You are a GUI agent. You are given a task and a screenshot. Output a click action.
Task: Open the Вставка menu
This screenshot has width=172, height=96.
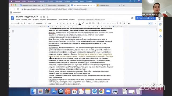click(x=35, y=19)
